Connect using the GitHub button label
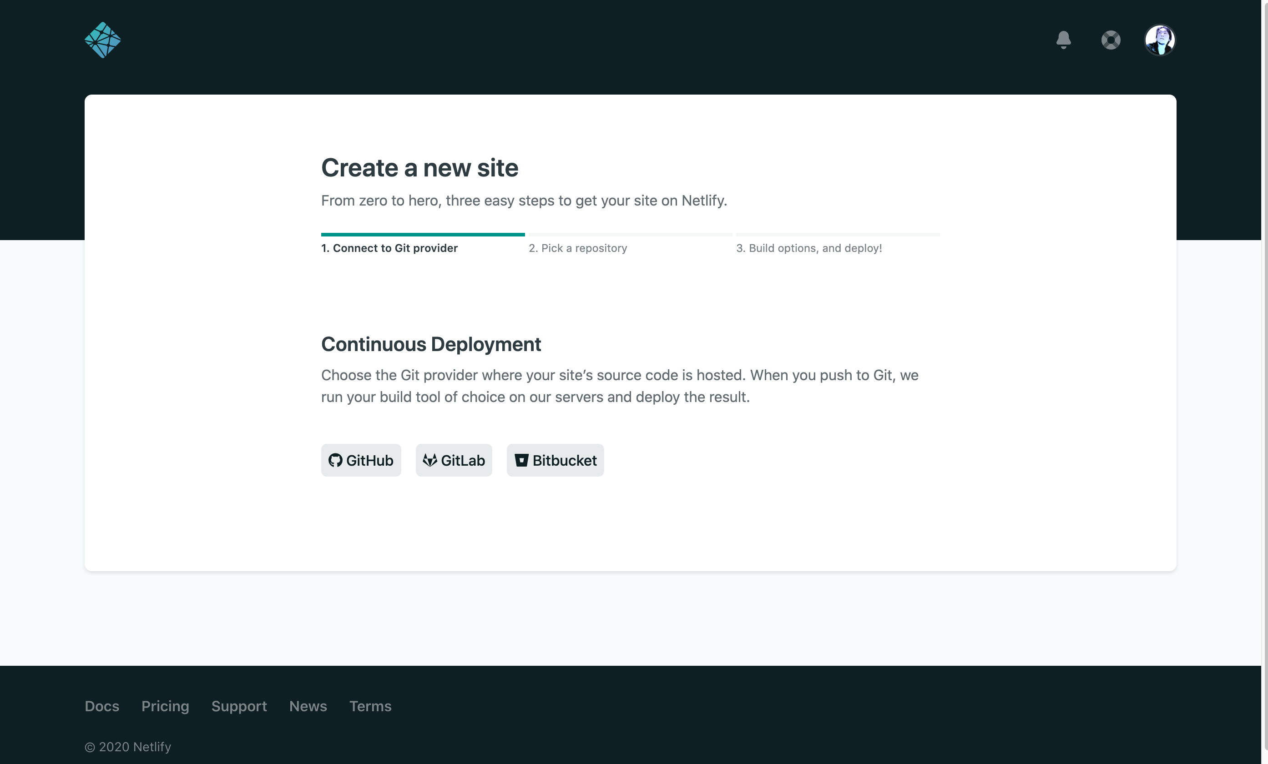1268x764 pixels. (369, 461)
